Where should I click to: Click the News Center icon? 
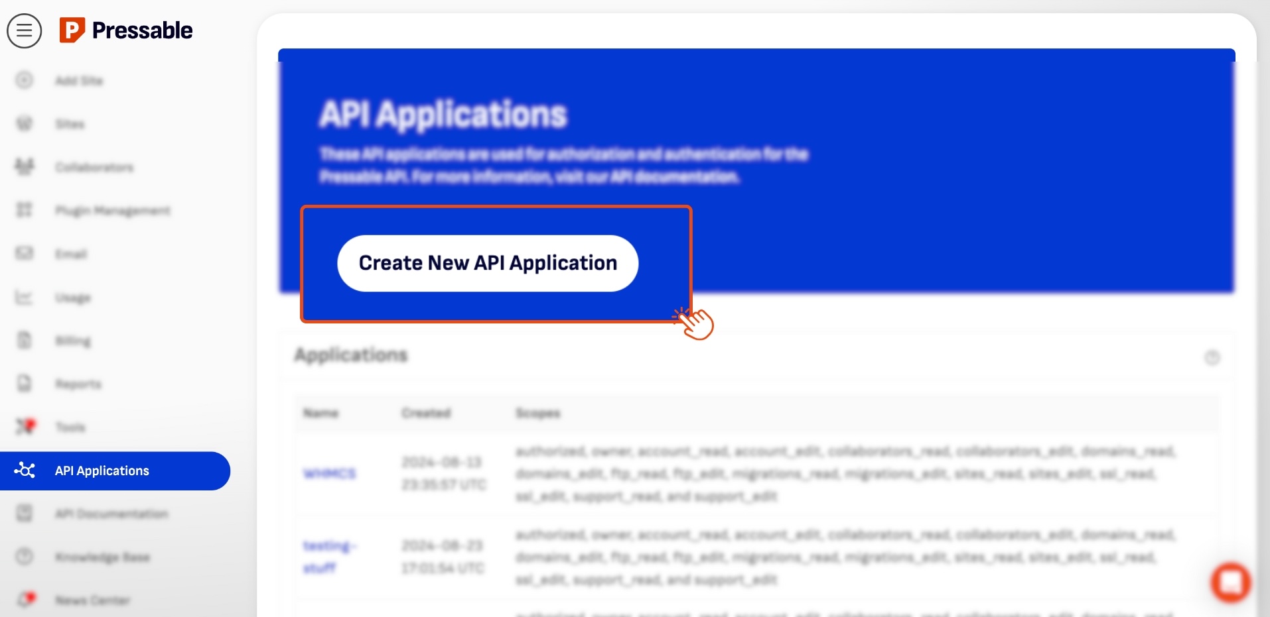click(x=26, y=600)
